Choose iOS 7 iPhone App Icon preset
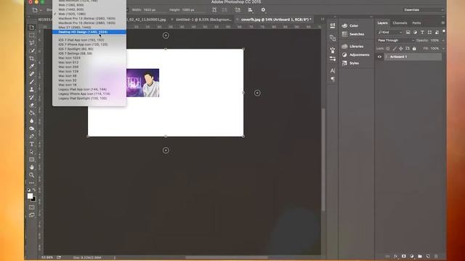The image size is (465, 261). (83, 44)
